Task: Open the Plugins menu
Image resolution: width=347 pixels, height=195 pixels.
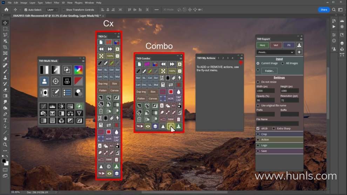Action: tap(79, 3)
